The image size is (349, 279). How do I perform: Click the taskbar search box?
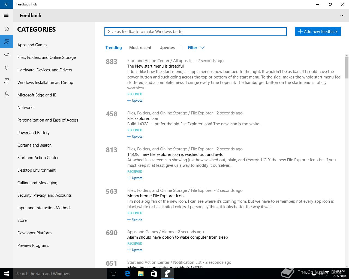coord(60,274)
